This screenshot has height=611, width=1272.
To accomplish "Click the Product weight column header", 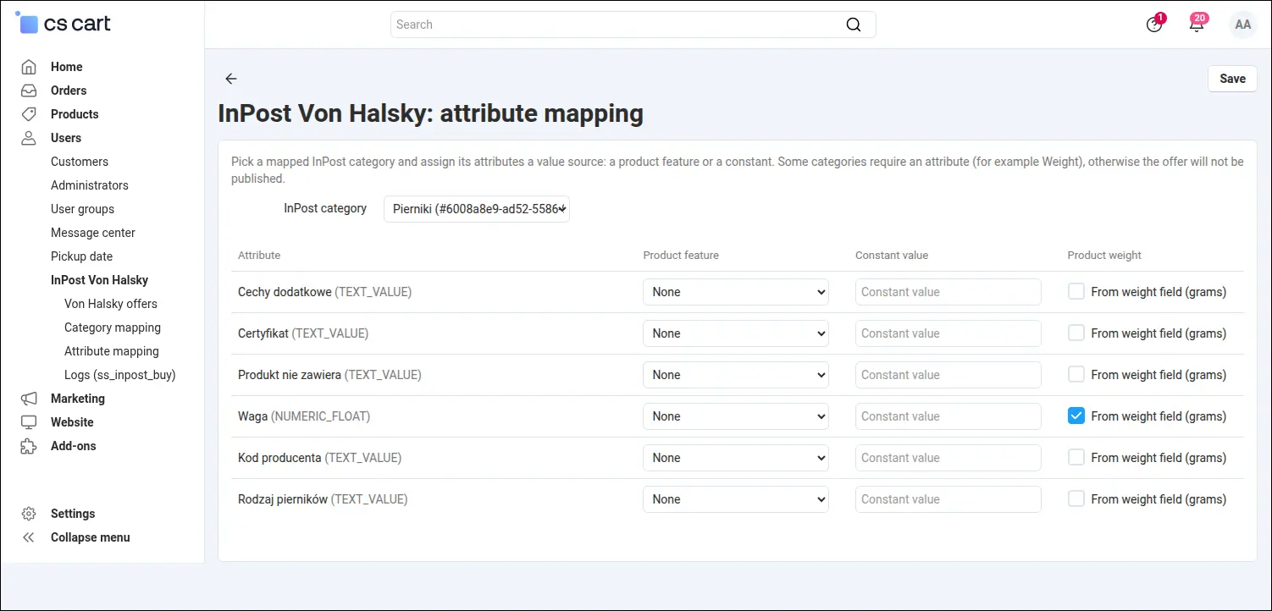I will (1104, 255).
